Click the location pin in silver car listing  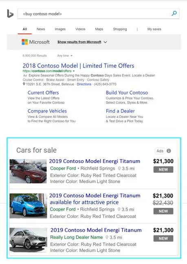pos(107,237)
